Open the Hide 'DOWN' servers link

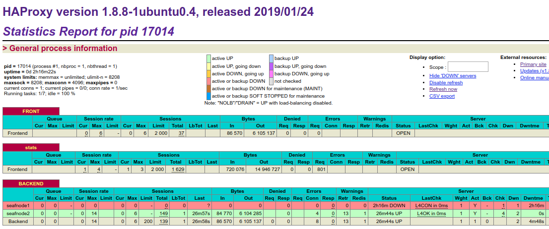(452, 76)
